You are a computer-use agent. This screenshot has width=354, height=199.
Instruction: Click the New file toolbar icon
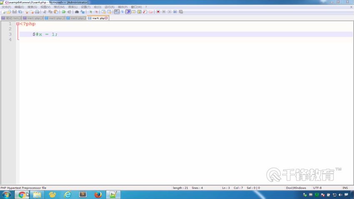(4, 12)
